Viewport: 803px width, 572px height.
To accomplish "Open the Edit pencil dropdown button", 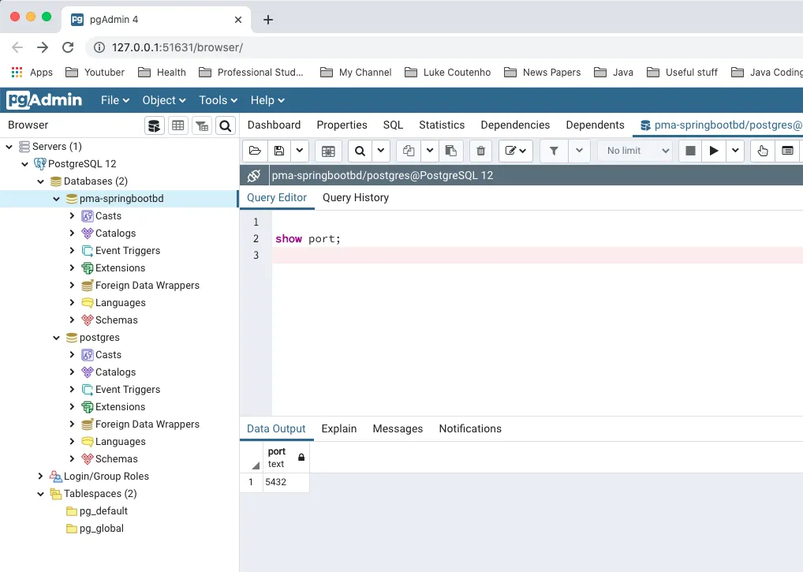I will tap(516, 151).
